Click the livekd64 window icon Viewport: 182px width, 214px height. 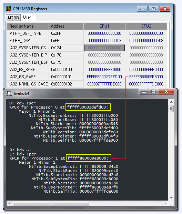click(9, 93)
